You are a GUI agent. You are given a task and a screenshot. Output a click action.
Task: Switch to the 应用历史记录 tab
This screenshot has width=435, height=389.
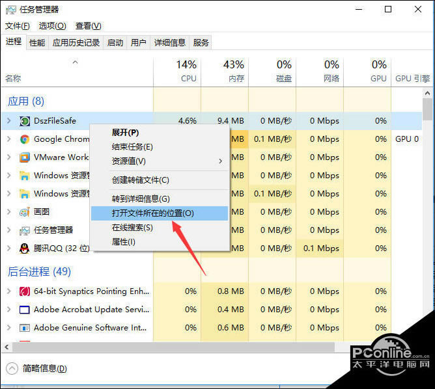(x=76, y=43)
